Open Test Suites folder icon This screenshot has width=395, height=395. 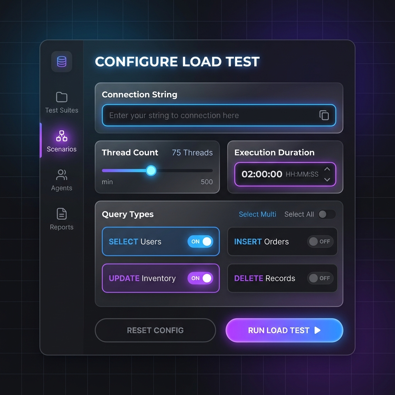coord(62,97)
